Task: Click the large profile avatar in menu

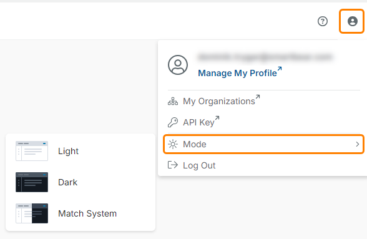Action: 178,65
